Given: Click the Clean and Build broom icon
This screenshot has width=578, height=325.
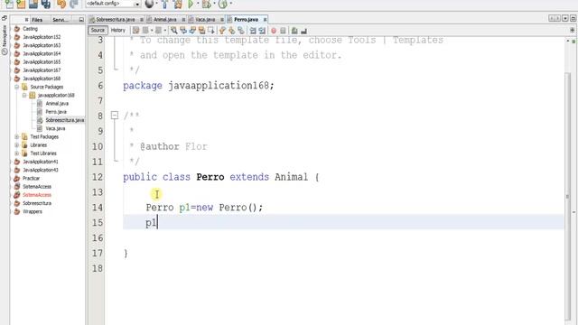Looking at the screenshot, I should 178,4.
